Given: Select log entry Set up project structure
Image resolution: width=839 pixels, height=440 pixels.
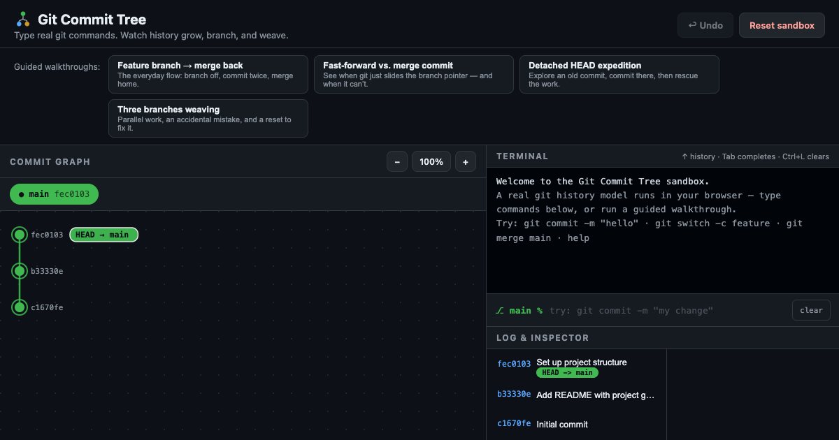Looking at the screenshot, I should pyautogui.click(x=576, y=367).
